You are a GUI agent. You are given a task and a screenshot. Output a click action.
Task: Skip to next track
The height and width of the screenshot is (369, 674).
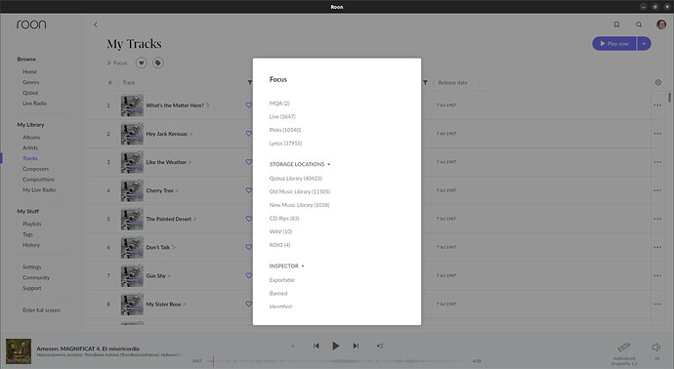coord(356,346)
